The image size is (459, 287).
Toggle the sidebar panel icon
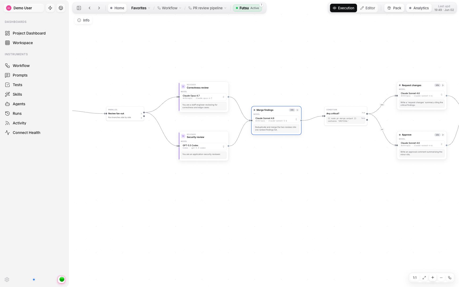(x=79, y=8)
